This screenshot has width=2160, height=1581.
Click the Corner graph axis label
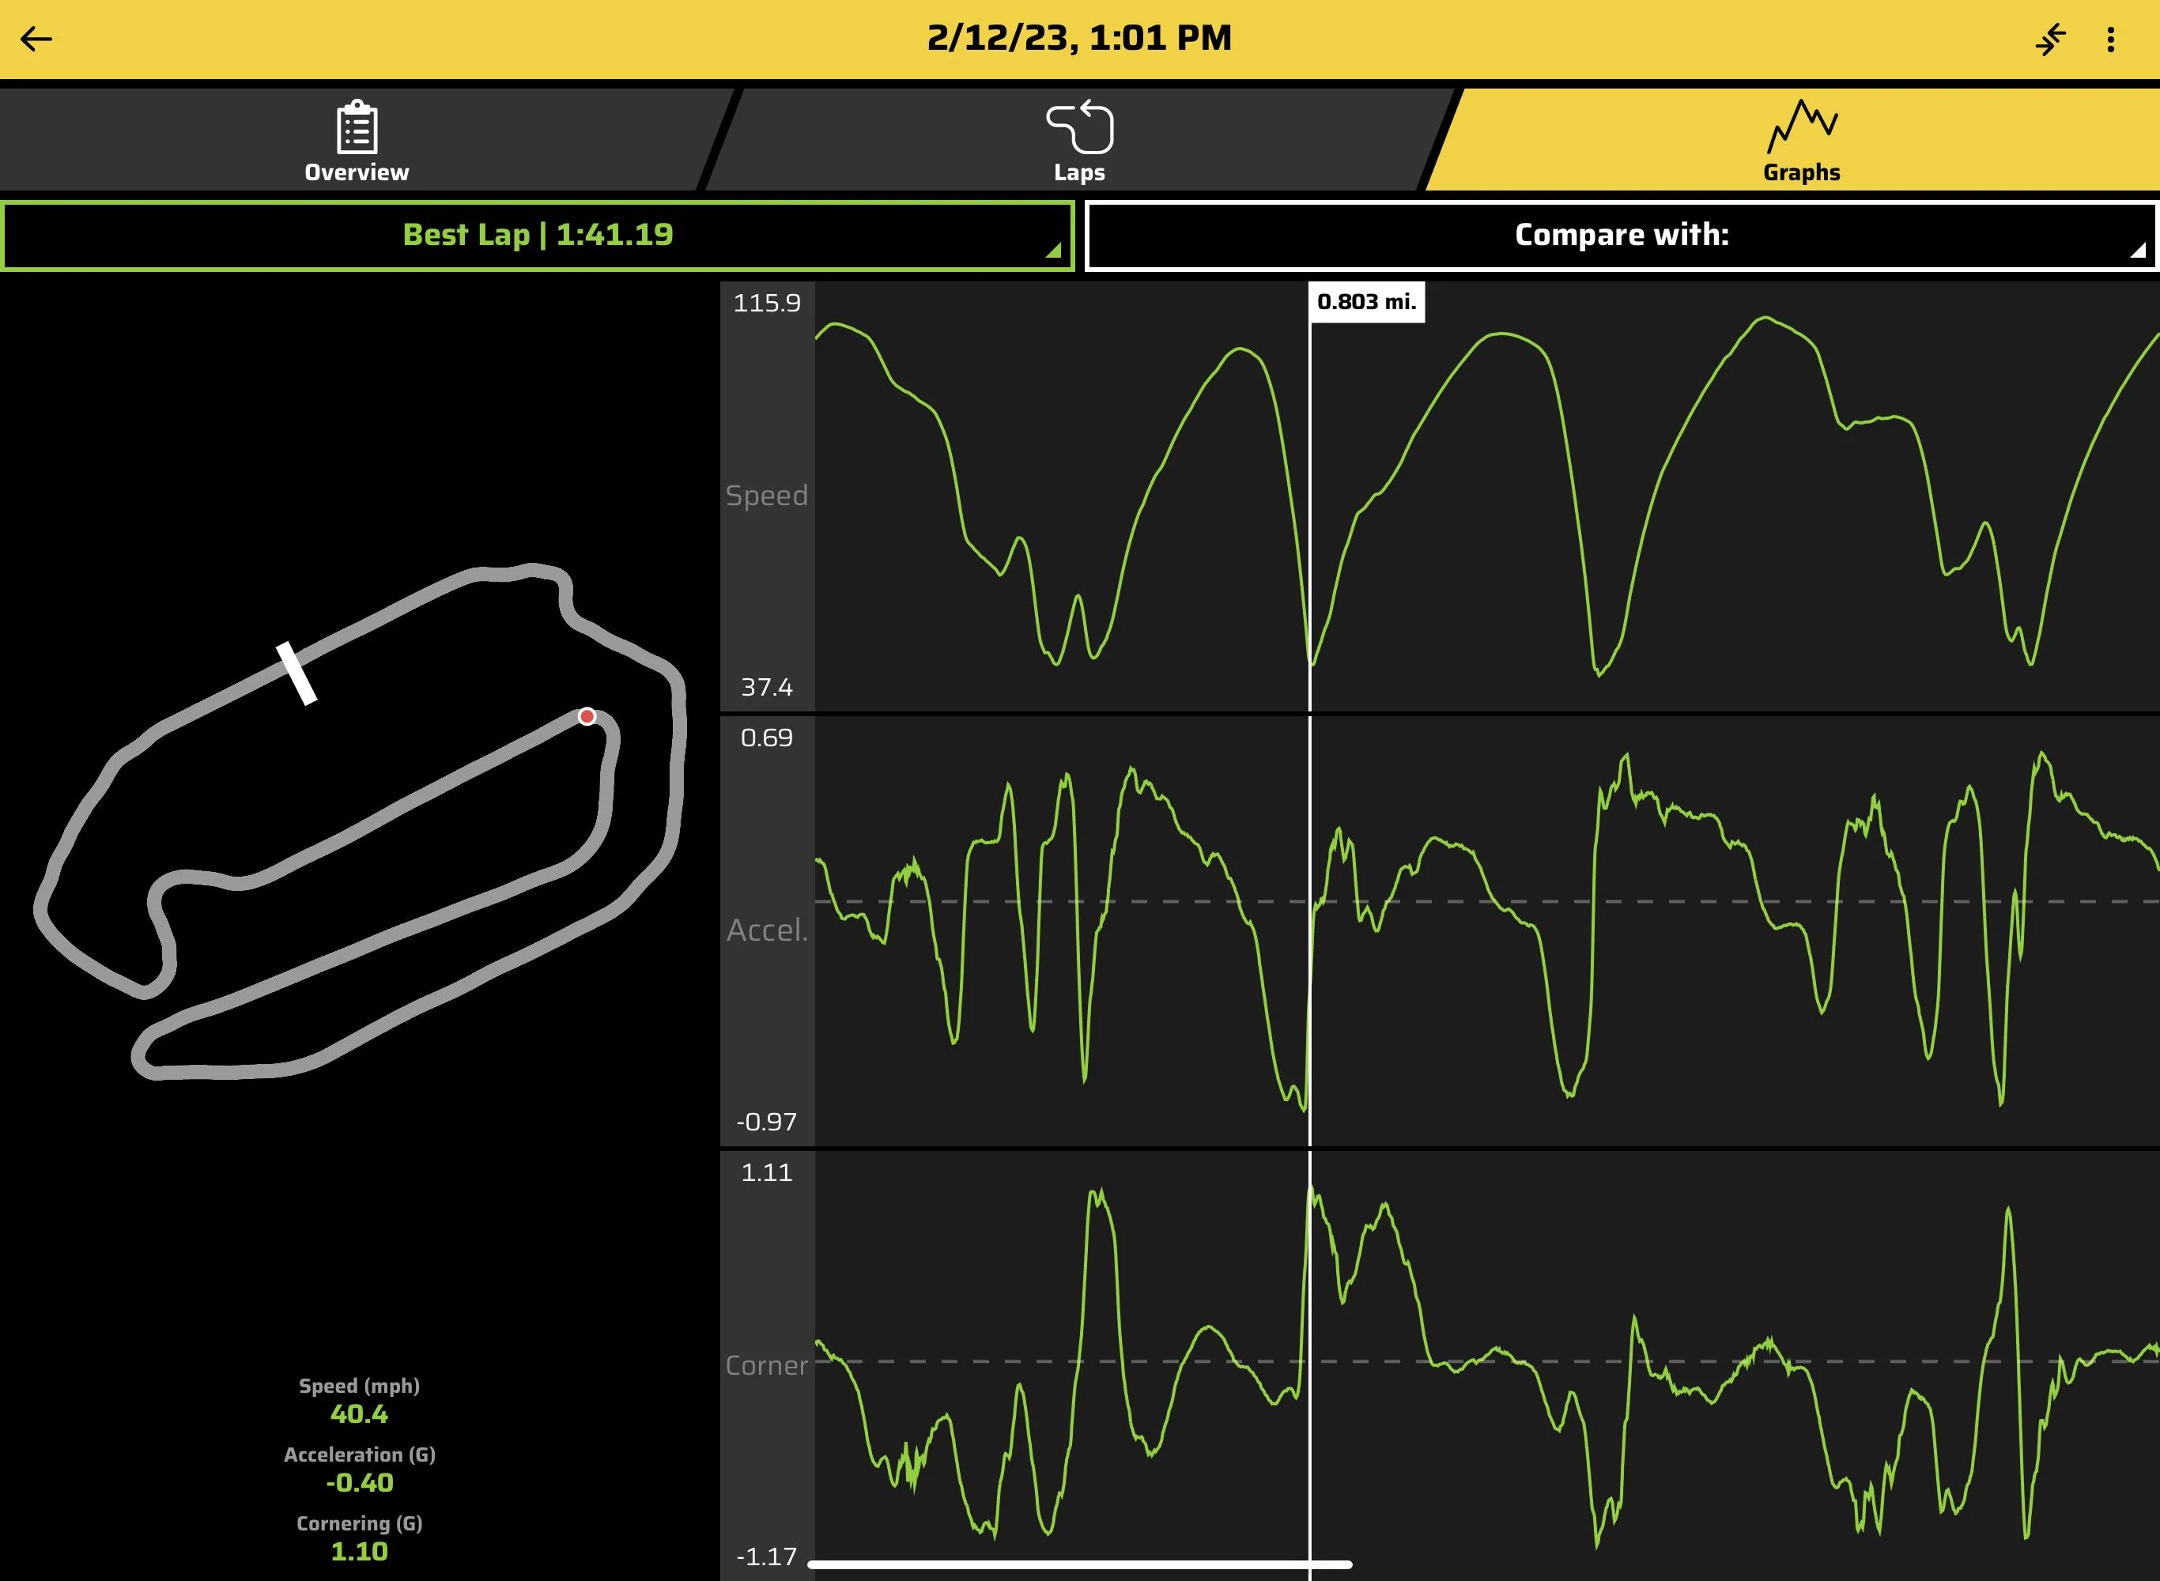click(767, 1366)
